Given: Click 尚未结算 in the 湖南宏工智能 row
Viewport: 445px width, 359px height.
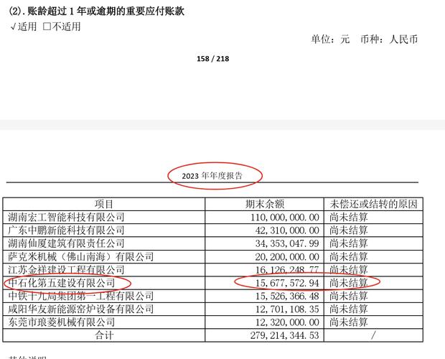Looking at the screenshot, I should [x=349, y=217].
